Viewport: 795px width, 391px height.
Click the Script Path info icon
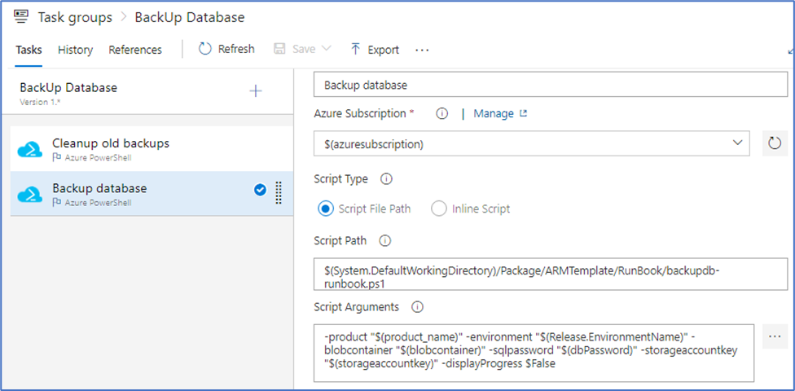[x=384, y=241]
